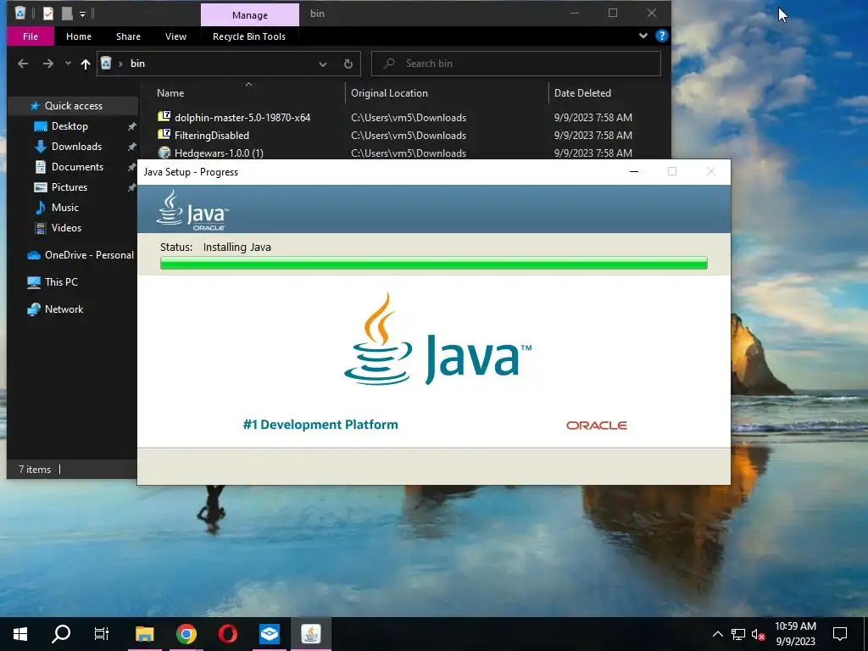Open the notification center icon

(x=840, y=634)
